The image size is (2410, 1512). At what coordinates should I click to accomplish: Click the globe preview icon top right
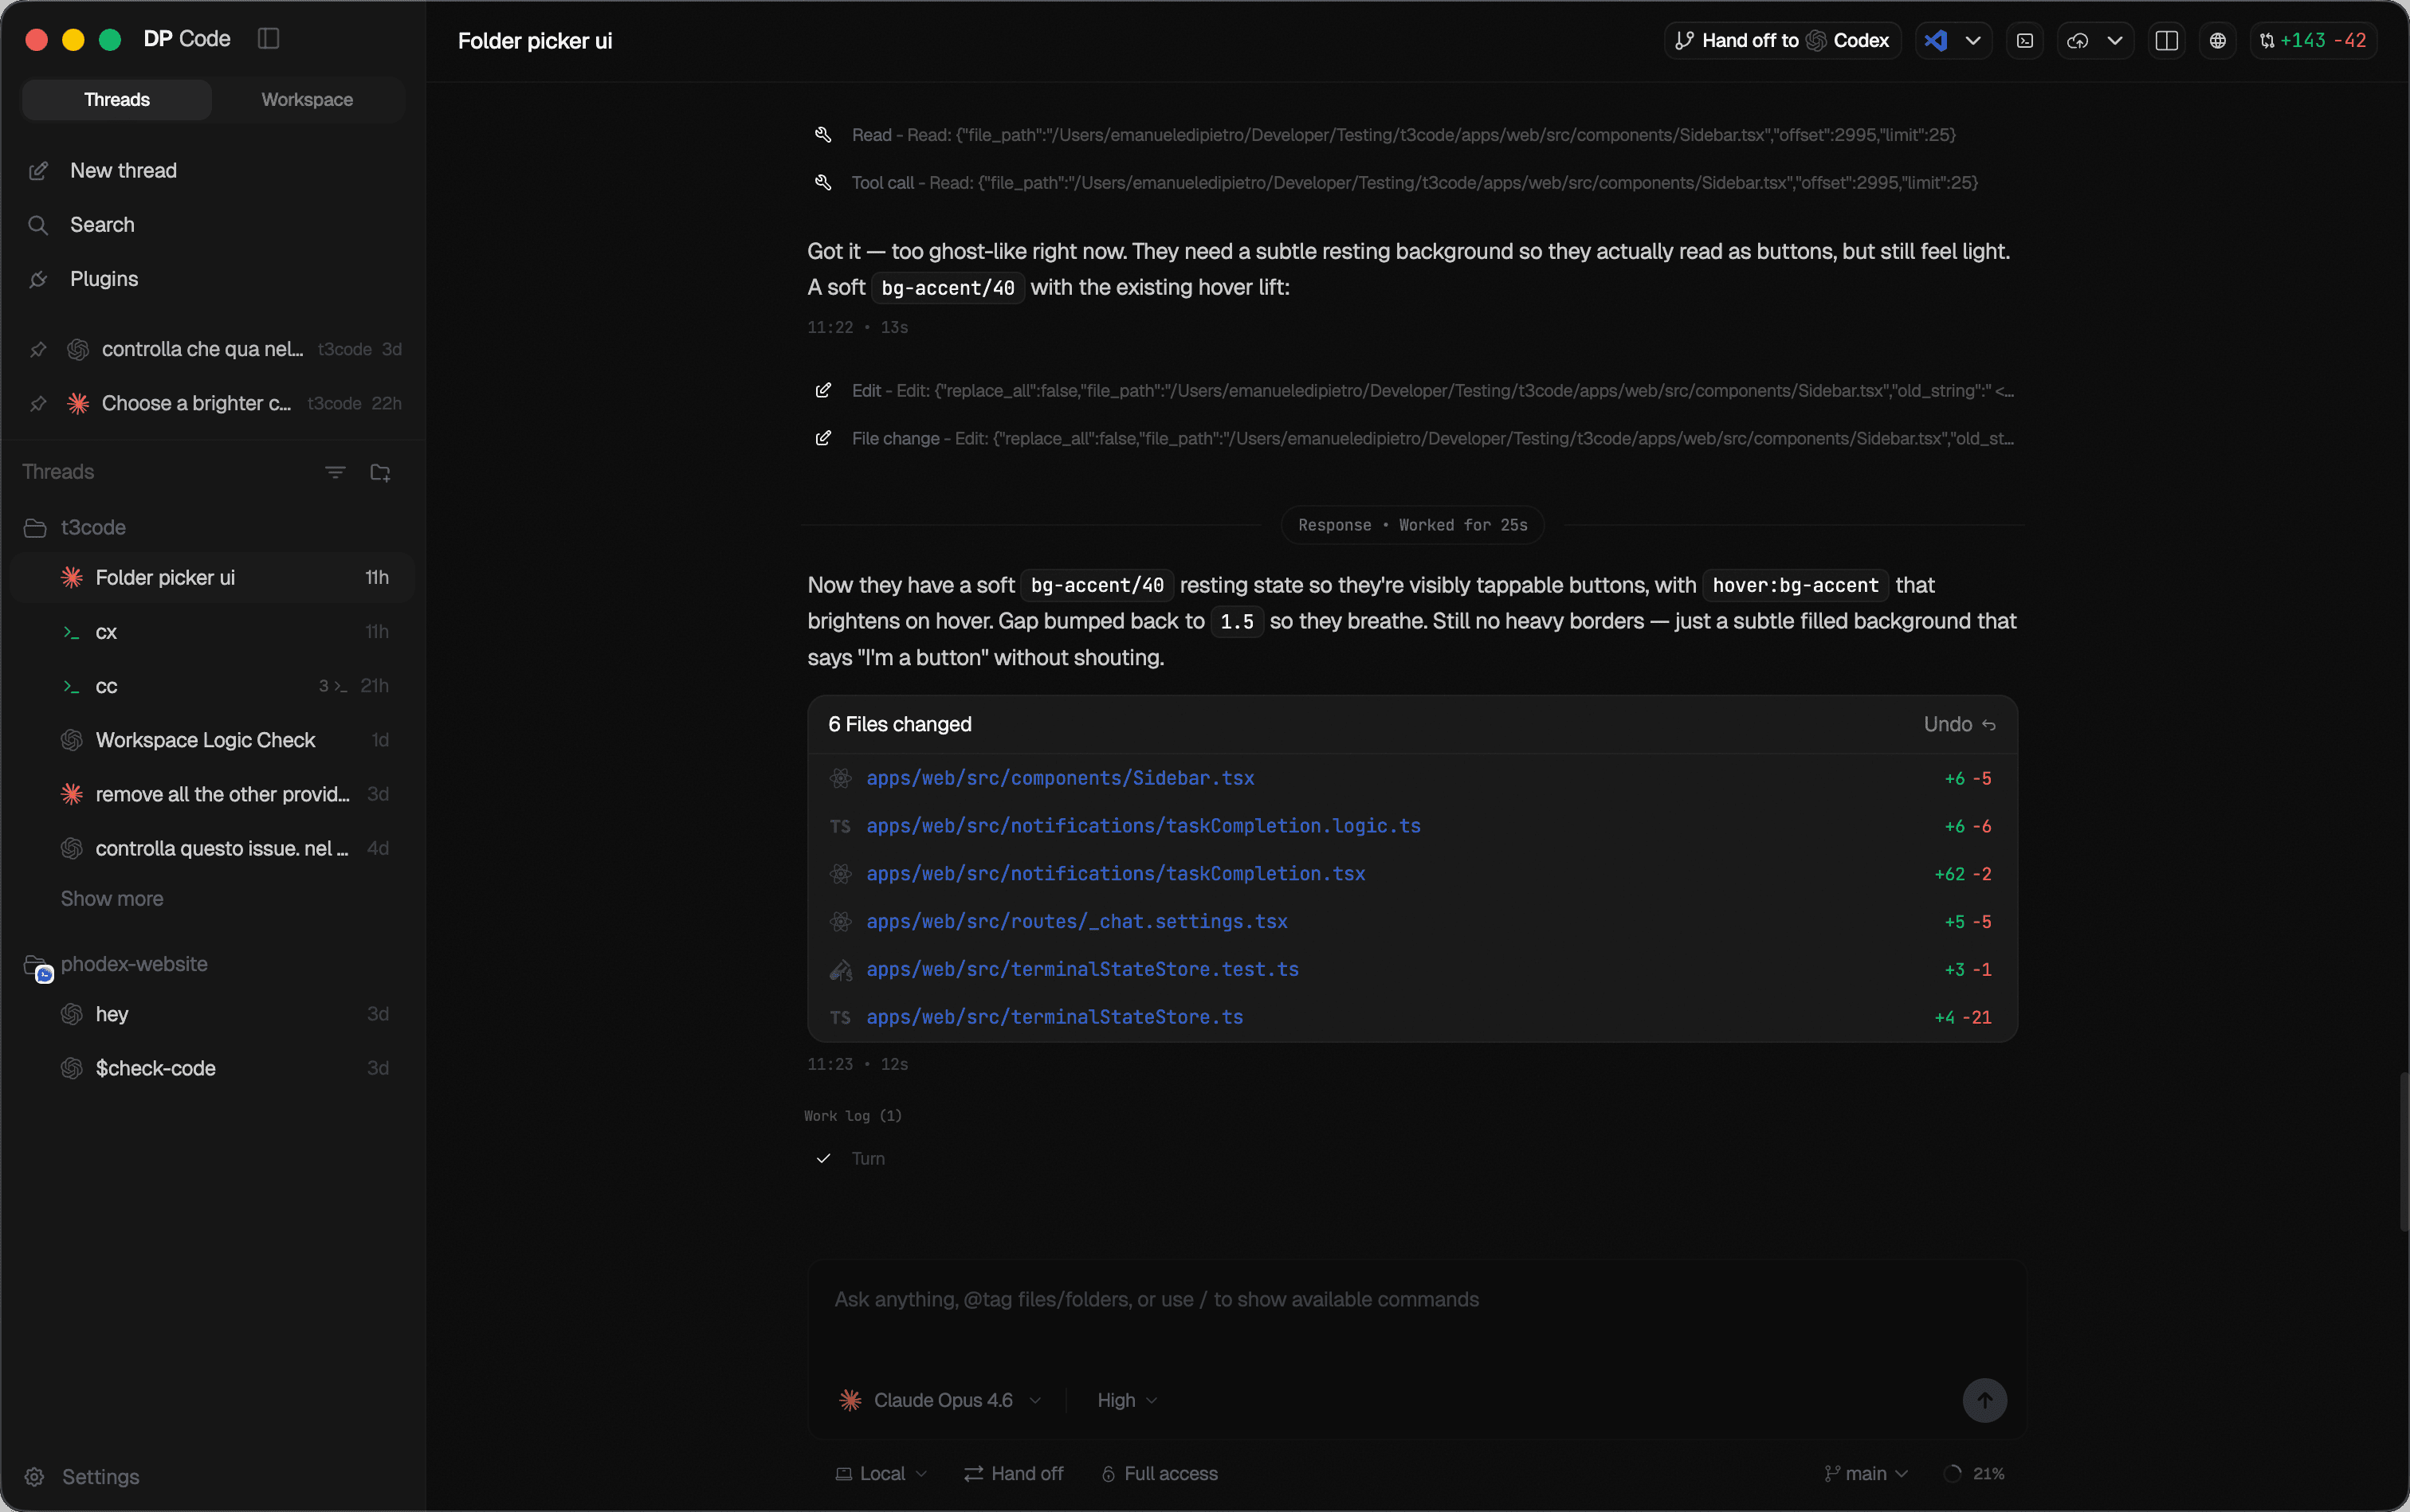tap(2216, 40)
